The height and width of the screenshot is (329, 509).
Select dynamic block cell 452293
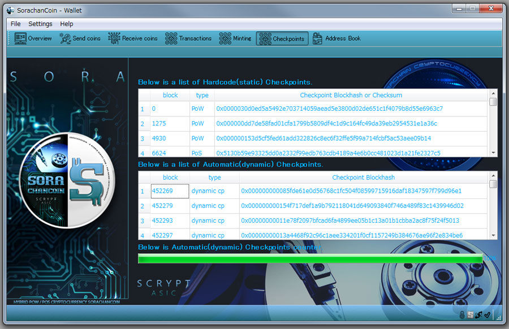point(170,221)
